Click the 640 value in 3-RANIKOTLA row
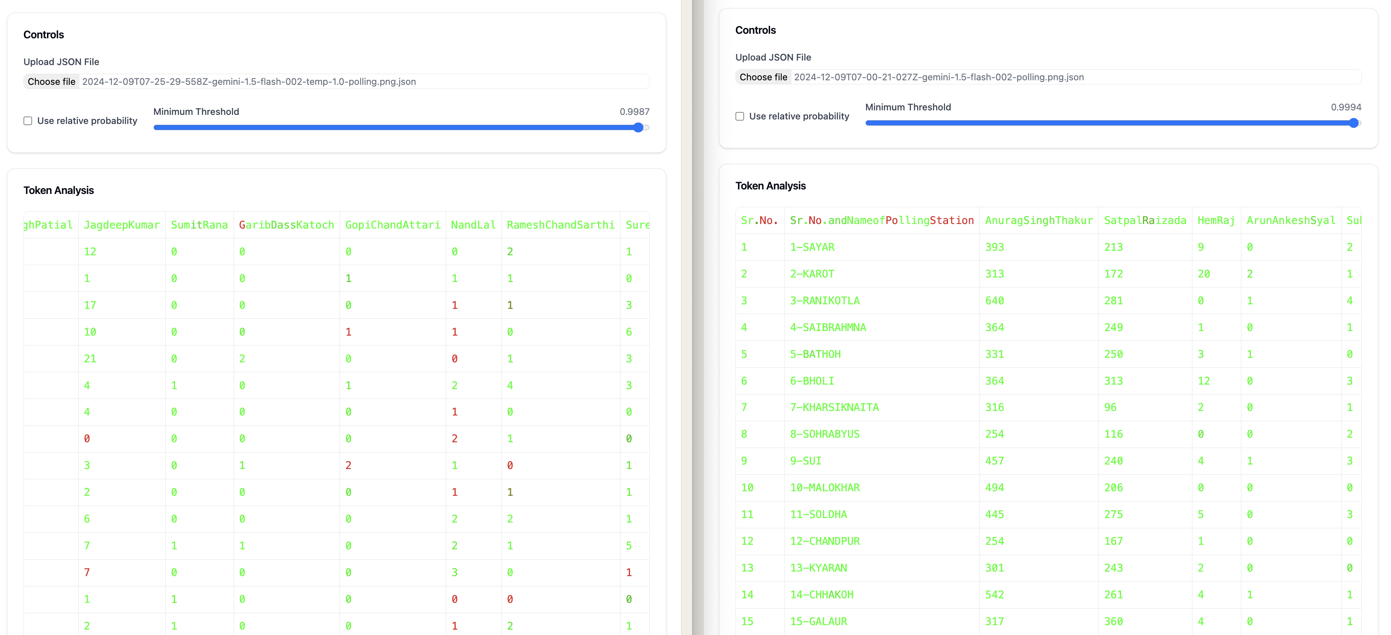This screenshot has width=1391, height=635. (994, 301)
